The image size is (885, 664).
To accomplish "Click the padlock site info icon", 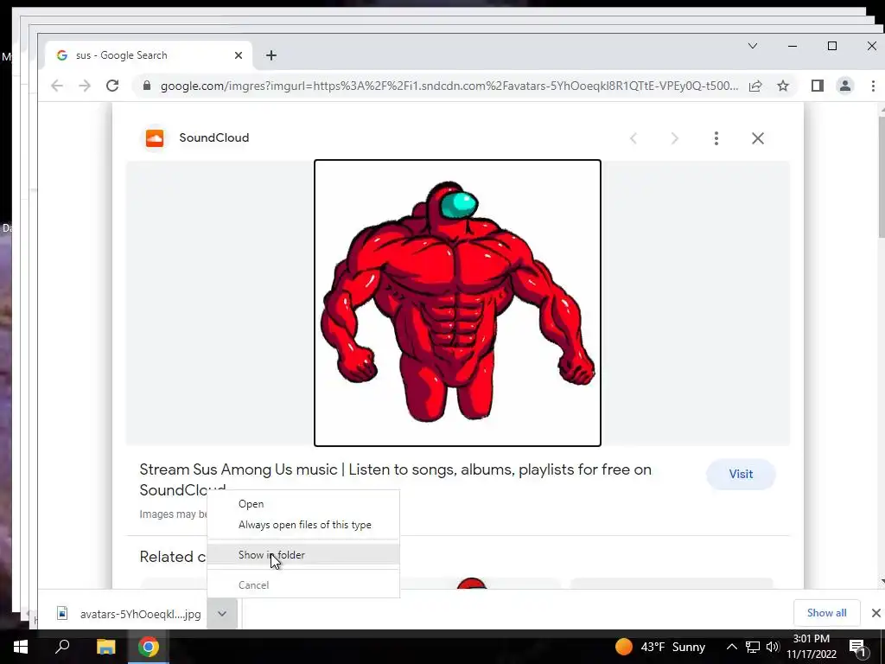I will (x=147, y=86).
